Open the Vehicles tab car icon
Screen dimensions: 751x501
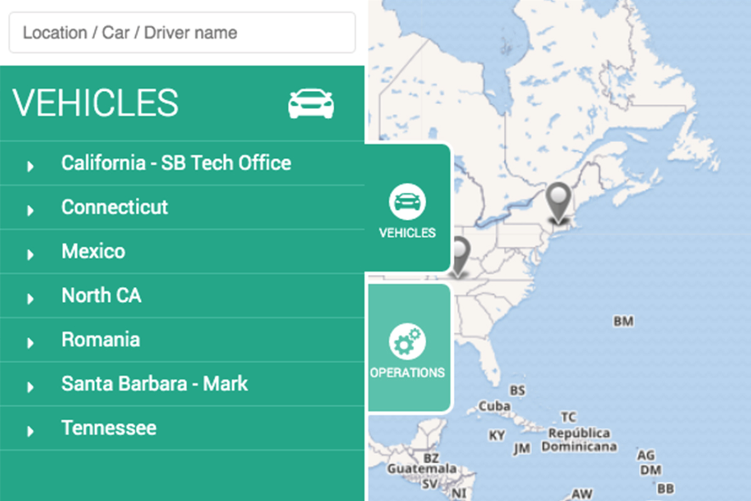407,202
